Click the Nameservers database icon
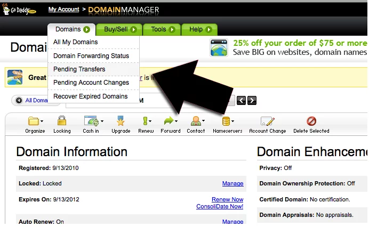Viewport: 369px width, 227px height. (227, 121)
